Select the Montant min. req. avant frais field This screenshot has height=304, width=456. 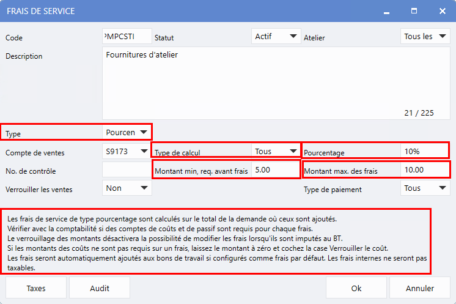coord(275,170)
